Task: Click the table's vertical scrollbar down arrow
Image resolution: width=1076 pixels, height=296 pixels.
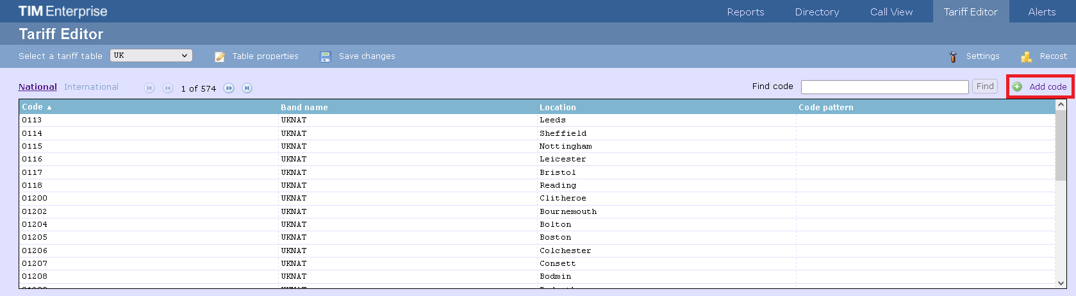Action: coord(1061,283)
